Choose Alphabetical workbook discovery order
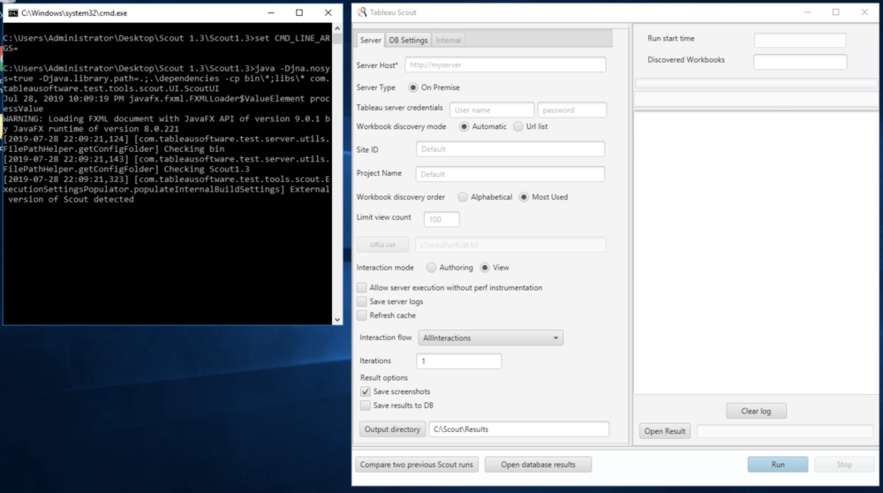The width and height of the screenshot is (883, 493). (x=463, y=197)
